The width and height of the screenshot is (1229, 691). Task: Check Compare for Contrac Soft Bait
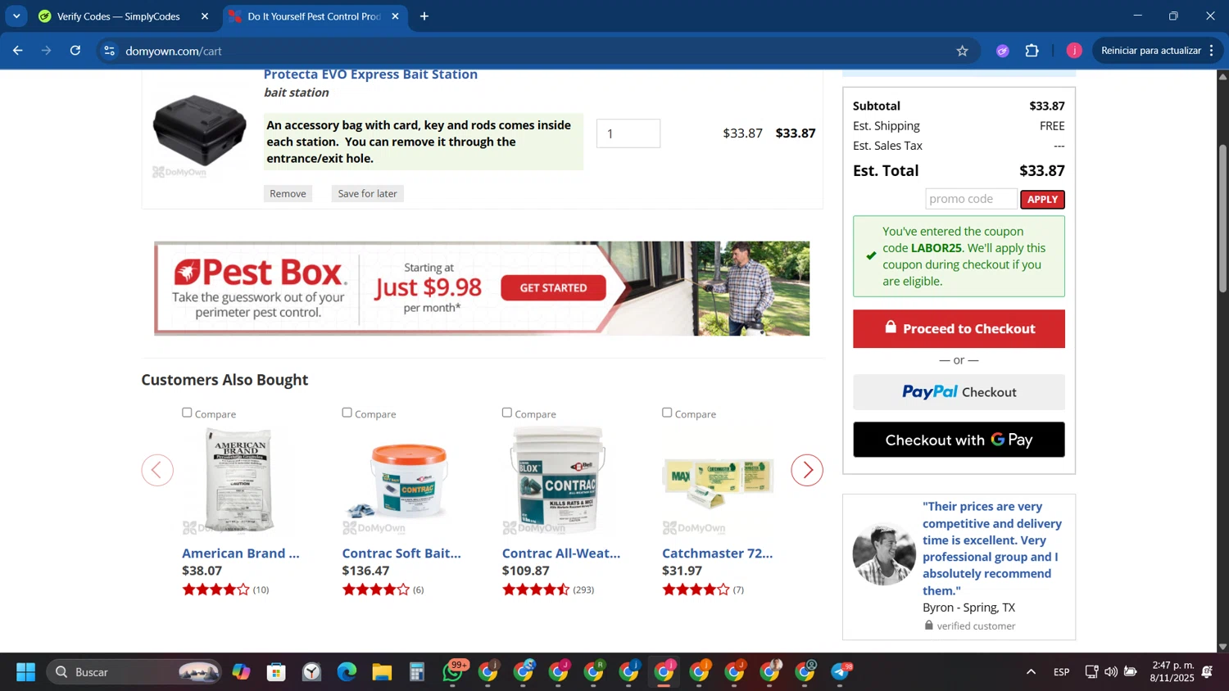(347, 413)
